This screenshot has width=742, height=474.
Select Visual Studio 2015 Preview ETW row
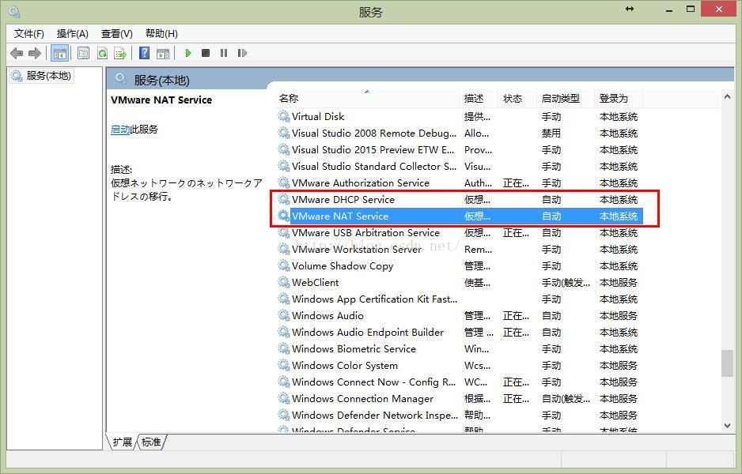458,150
